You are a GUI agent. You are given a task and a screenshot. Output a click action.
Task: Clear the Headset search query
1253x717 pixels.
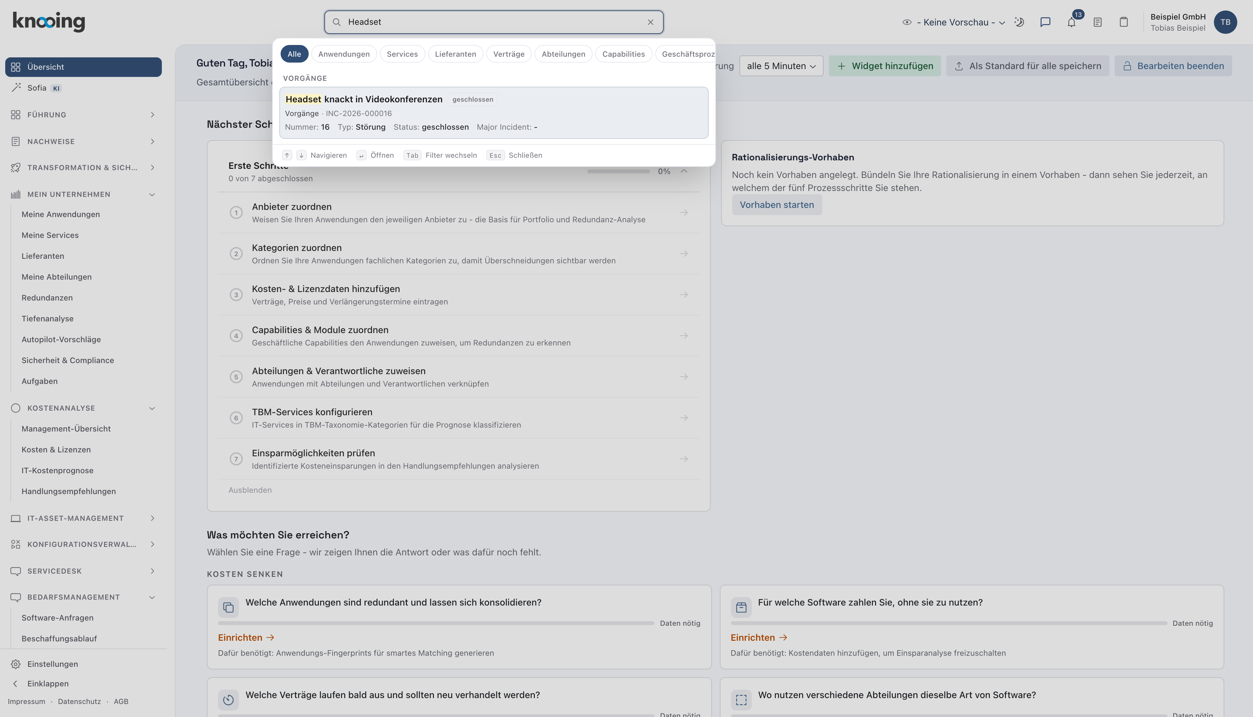pos(650,22)
